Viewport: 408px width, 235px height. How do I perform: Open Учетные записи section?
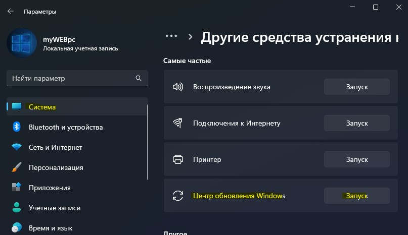pos(77,208)
